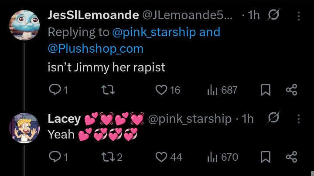The image size is (314, 176).
Task: View Lacey's profile picture
Action: pos(24,128)
